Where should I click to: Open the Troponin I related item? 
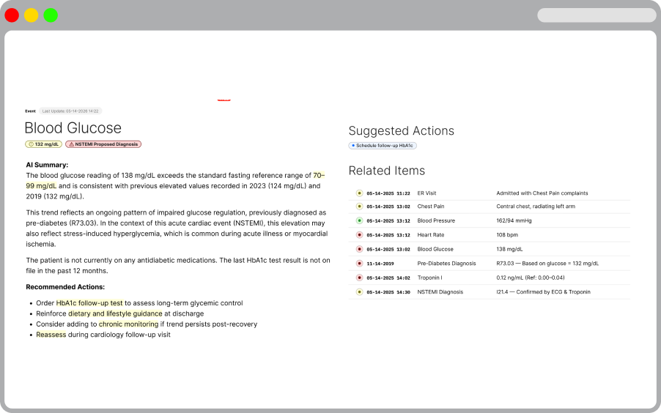[429, 278]
